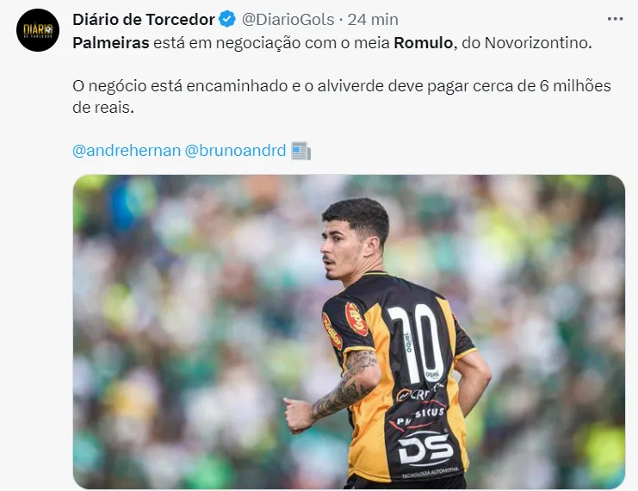Viewport: 638px width, 491px height.
Task: Click the blue verified badge icon
Action: tap(227, 19)
